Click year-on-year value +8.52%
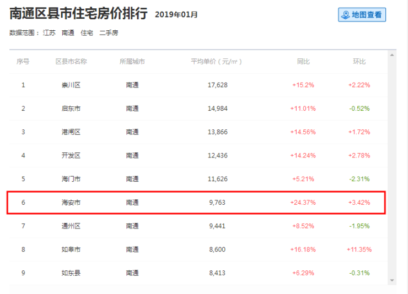 [x=303, y=226]
